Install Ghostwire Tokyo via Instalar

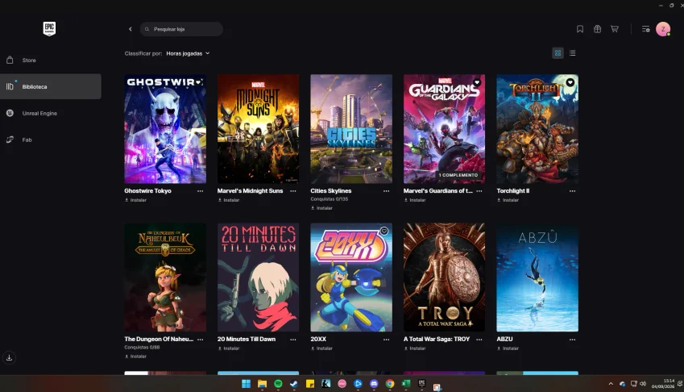[135, 200]
